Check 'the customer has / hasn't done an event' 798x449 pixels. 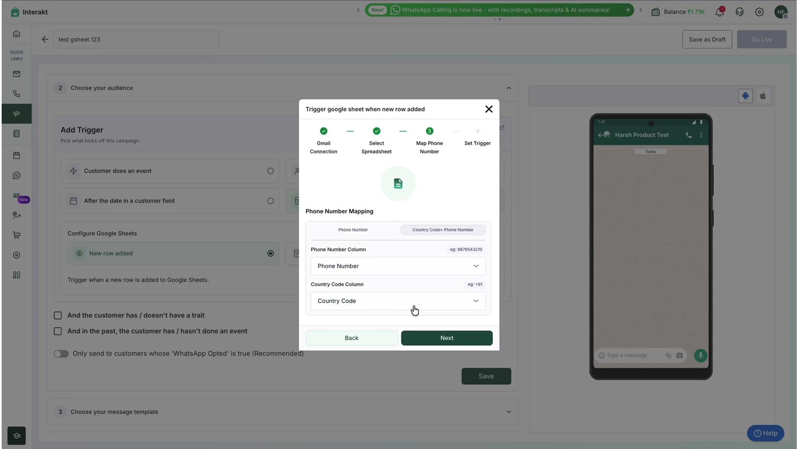click(x=58, y=331)
